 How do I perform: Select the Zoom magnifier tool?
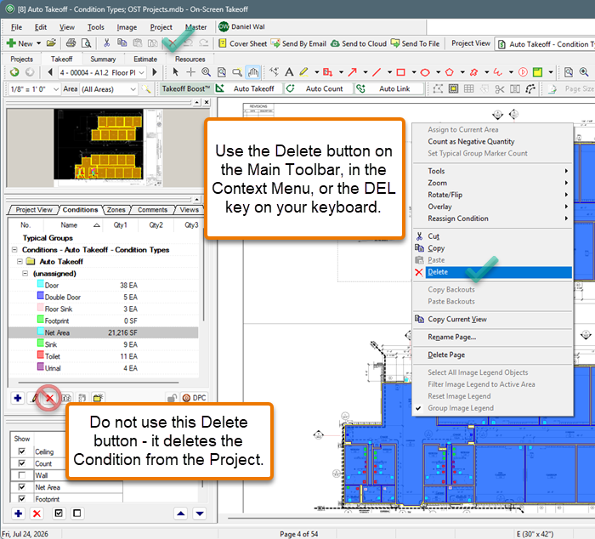pos(206,71)
